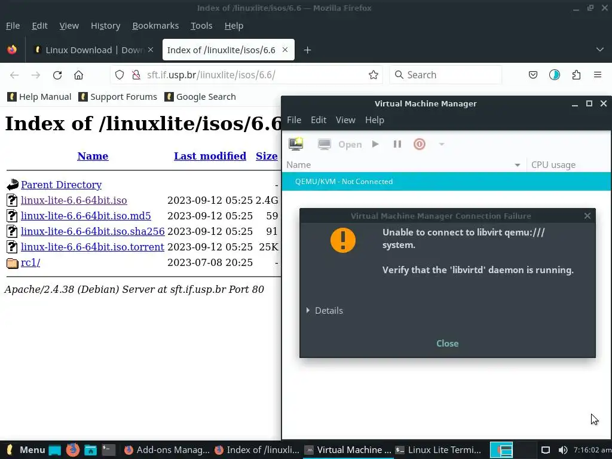The width and height of the screenshot is (612, 459).
Task: Open Virtual Machine Manager View menu
Action: (x=345, y=120)
